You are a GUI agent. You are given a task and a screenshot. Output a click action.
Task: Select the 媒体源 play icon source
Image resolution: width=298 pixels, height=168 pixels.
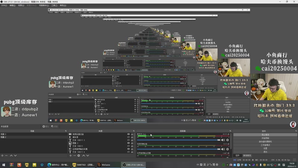click(70, 137)
